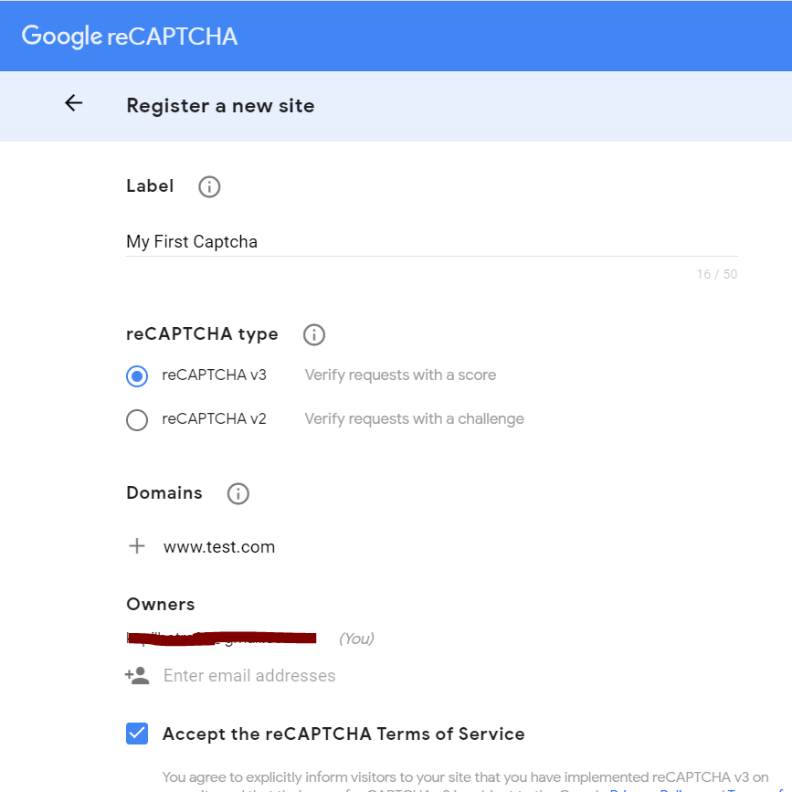Click the add-person icon next to email addresses
This screenshot has width=792, height=792.
[x=137, y=675]
